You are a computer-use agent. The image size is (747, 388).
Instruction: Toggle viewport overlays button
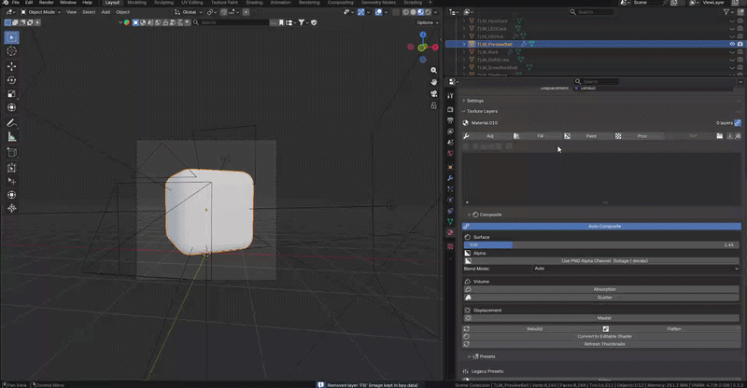coord(378,12)
